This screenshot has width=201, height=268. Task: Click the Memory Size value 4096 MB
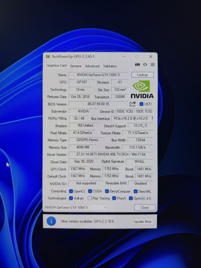tap(83, 147)
